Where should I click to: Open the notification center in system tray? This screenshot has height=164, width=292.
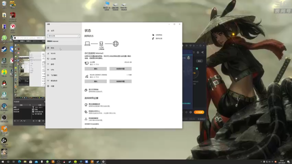(288, 162)
